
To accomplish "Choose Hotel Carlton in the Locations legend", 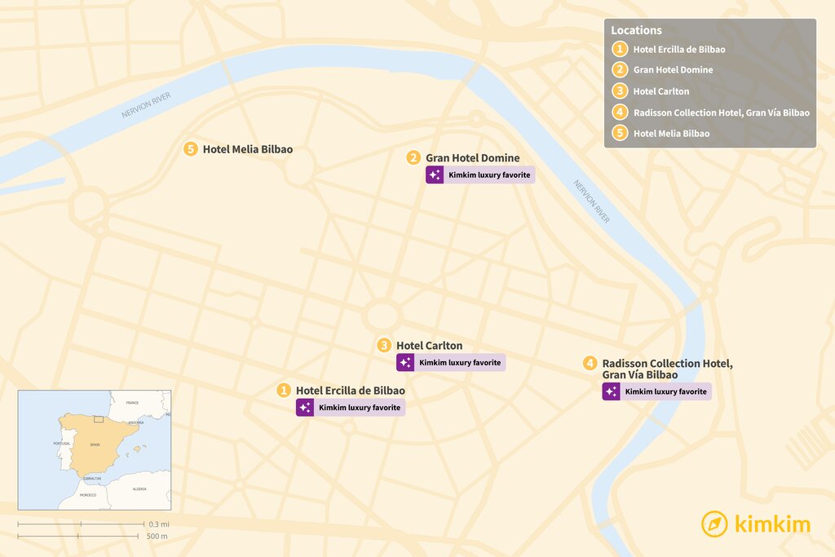I will [660, 91].
